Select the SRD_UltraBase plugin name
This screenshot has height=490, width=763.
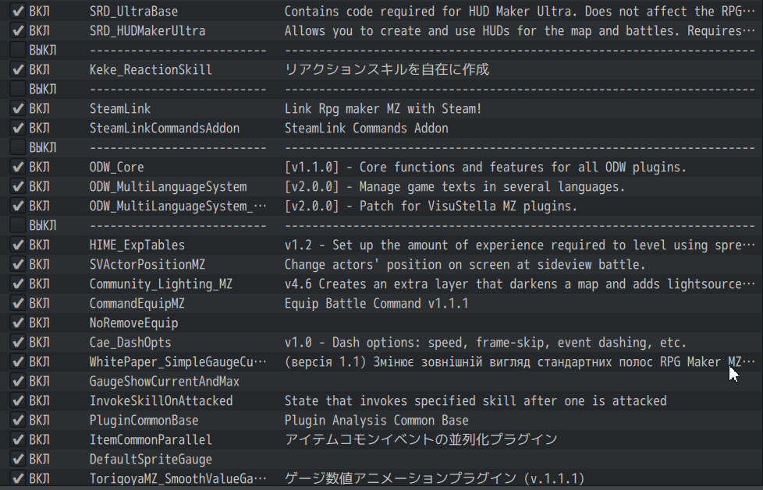point(134,11)
